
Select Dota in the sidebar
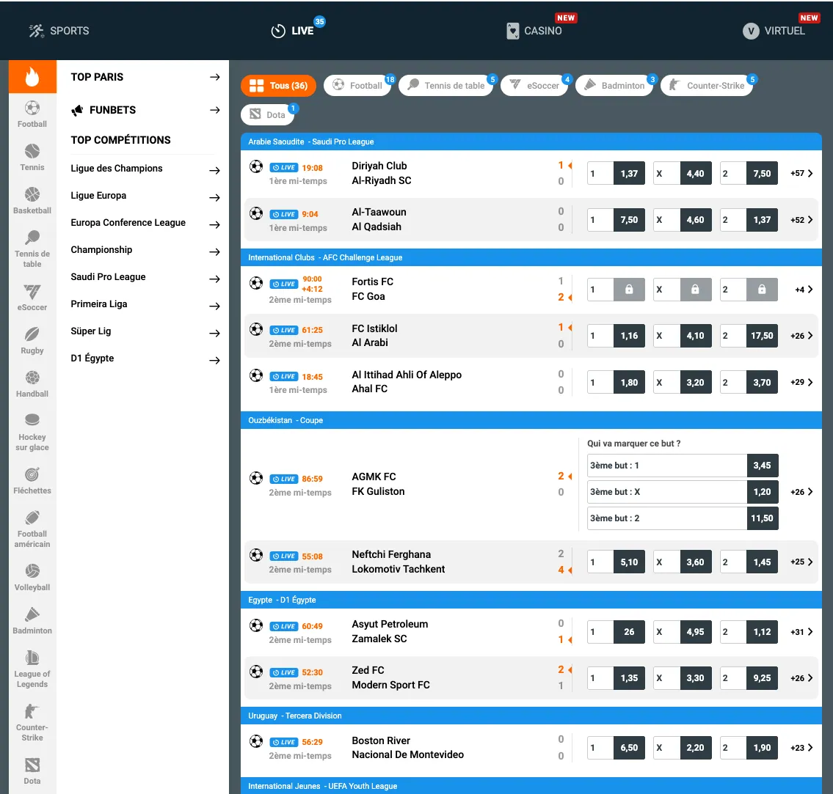click(32, 771)
